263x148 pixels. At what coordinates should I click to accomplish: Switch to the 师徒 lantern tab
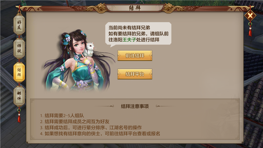tap(19, 48)
